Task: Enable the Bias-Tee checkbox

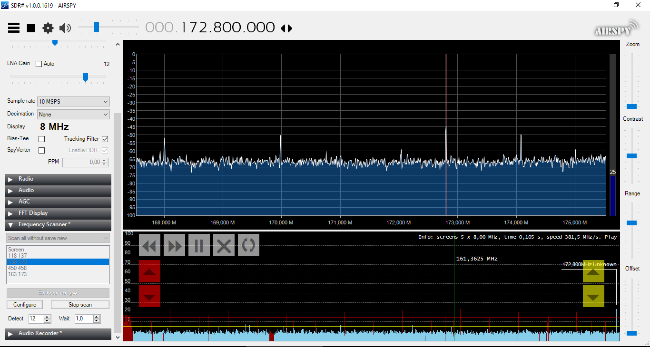Action: (41, 139)
